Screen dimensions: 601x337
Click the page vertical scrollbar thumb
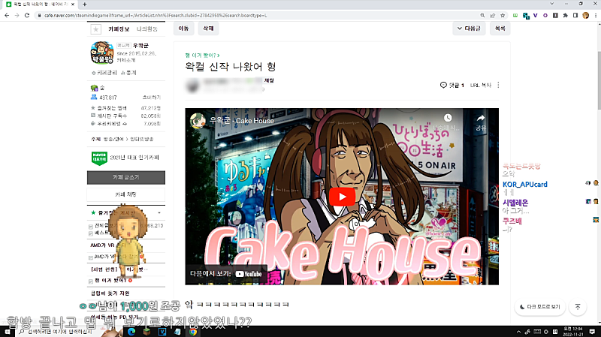(x=598, y=80)
